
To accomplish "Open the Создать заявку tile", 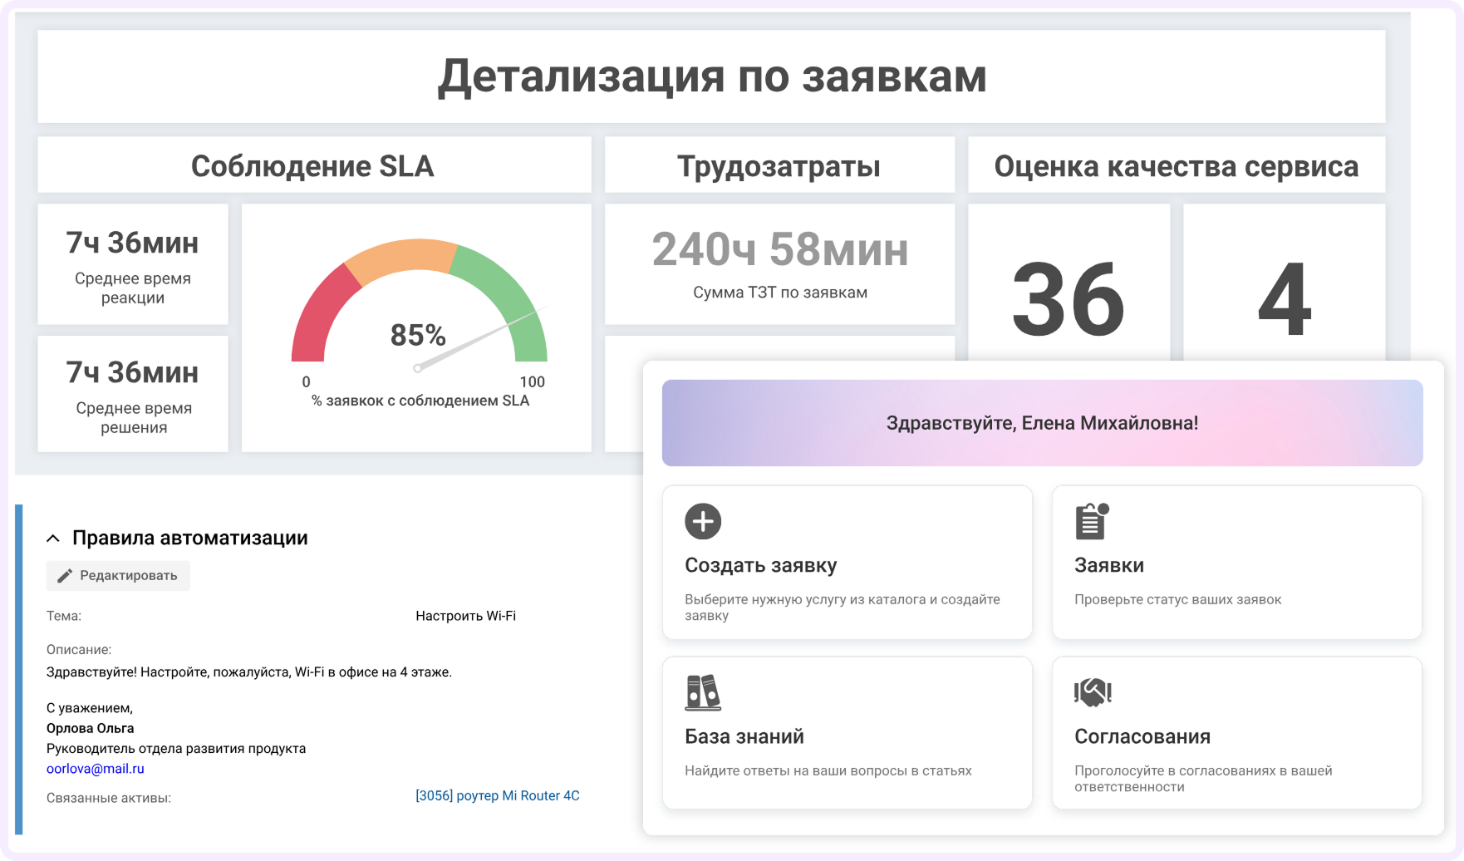I will (x=847, y=562).
